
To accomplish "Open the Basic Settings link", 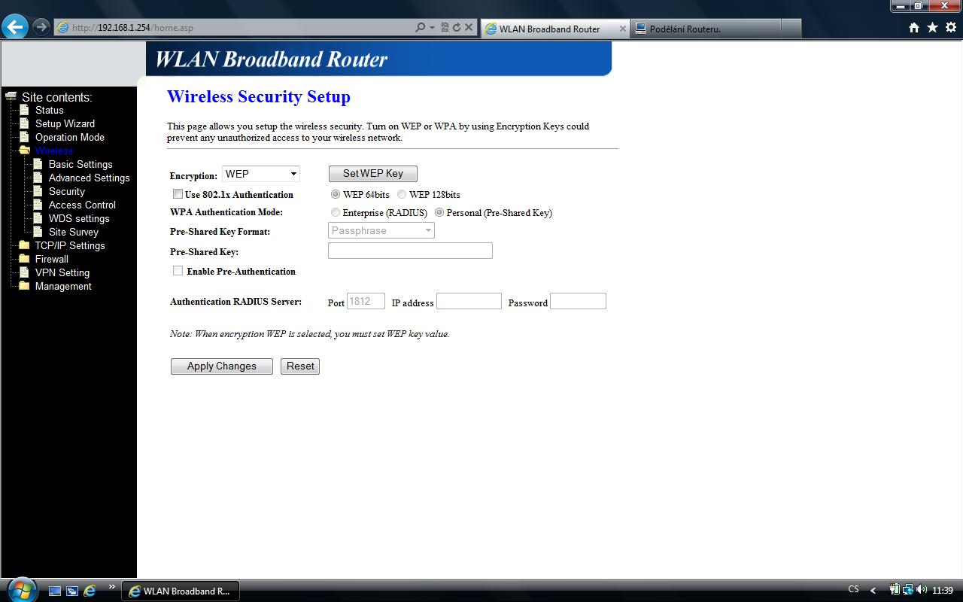I will (x=81, y=164).
